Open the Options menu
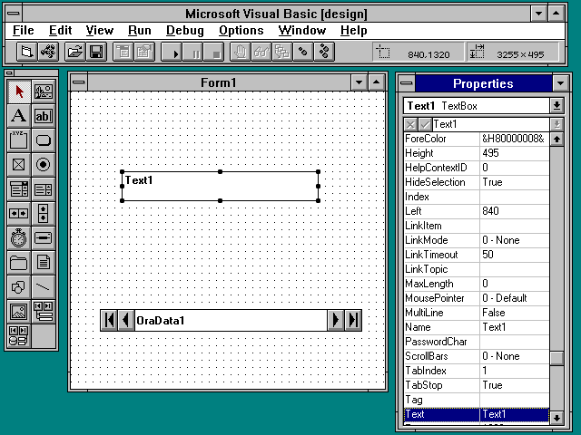Image resolution: width=581 pixels, height=435 pixels. pyautogui.click(x=241, y=31)
